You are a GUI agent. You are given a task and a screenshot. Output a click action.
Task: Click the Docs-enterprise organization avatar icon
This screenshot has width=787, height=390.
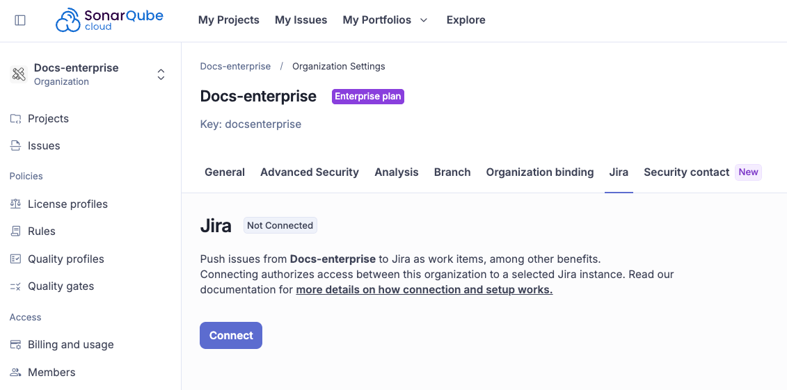click(19, 74)
